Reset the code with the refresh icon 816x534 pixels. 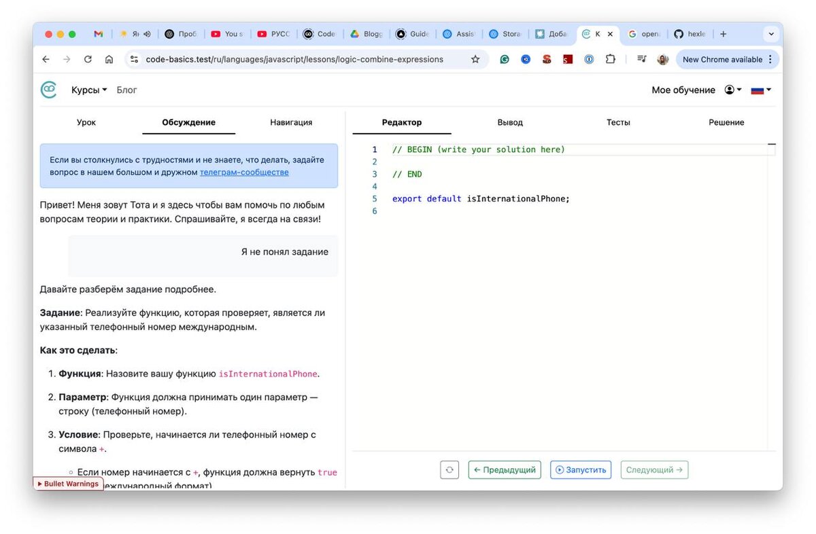[449, 469]
